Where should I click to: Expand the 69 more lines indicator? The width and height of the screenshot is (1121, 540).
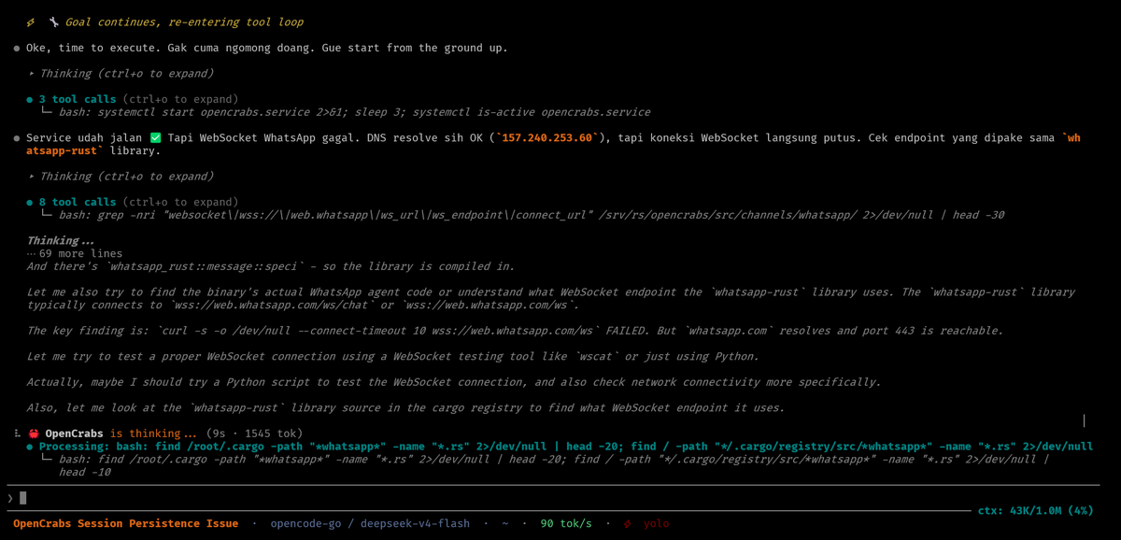click(75, 253)
